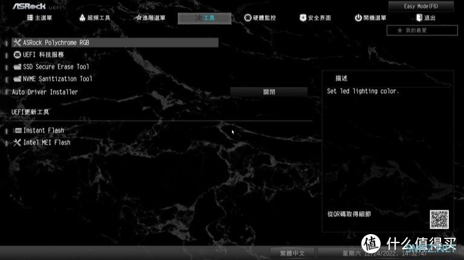
Task: Click the main menu list icon
Action: (x=30, y=17)
